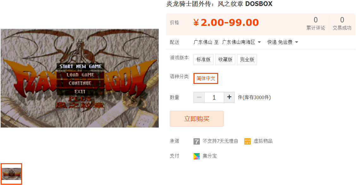Click the 立即购买 buy now button
This screenshot has width=356, height=185.
coord(197,119)
